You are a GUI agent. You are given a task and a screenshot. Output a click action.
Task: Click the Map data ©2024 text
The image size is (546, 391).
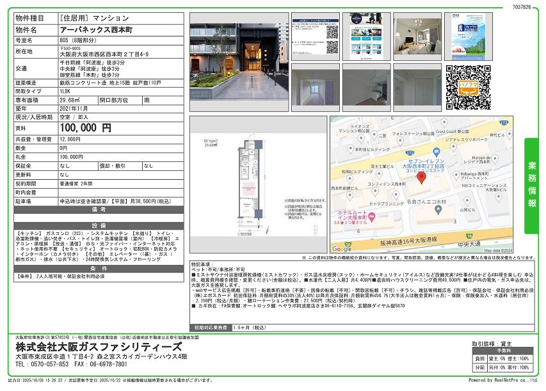tap(500, 250)
